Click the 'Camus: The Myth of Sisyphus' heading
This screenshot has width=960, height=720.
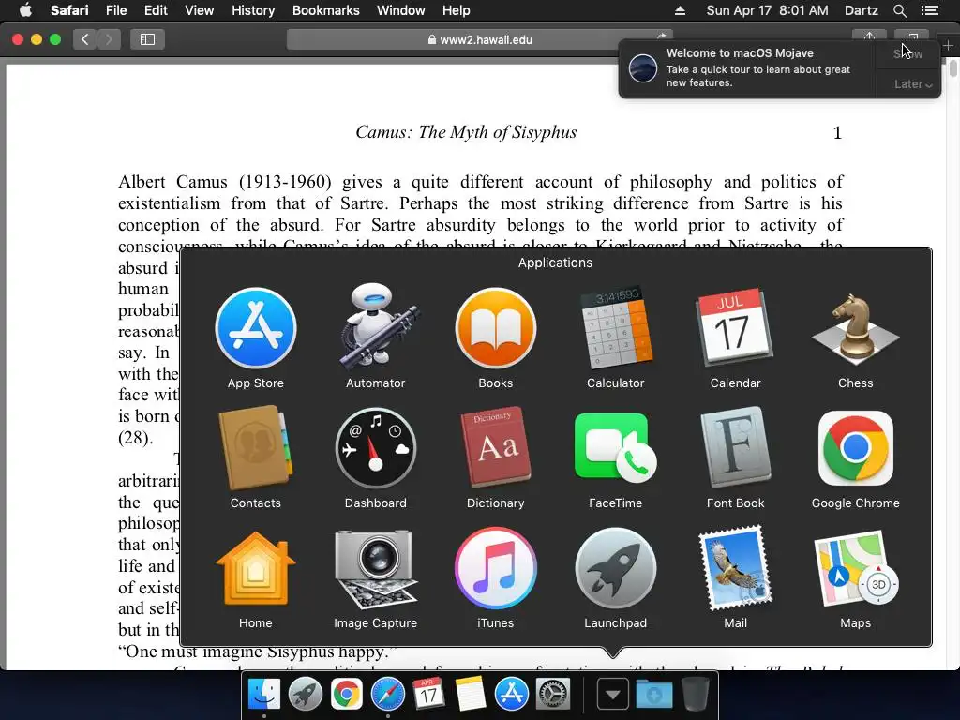click(x=466, y=132)
